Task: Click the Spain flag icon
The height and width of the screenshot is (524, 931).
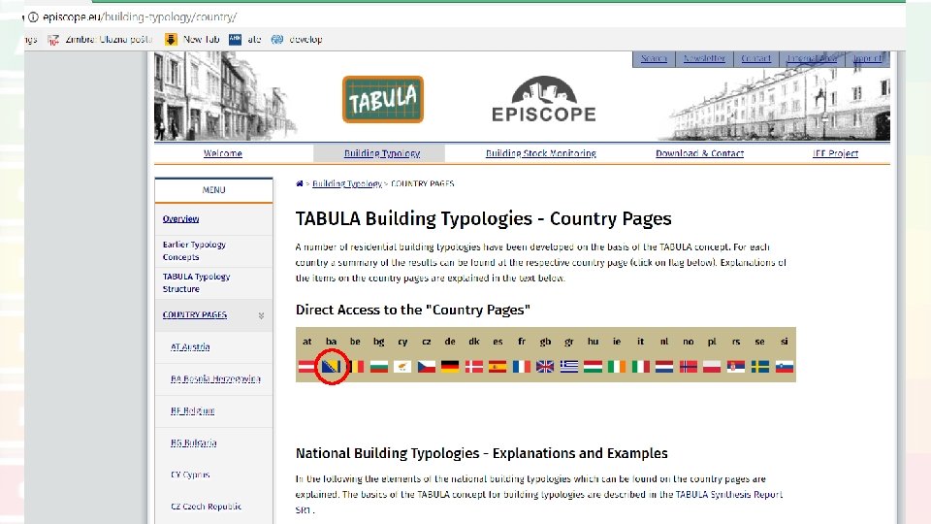Action: [x=498, y=367]
